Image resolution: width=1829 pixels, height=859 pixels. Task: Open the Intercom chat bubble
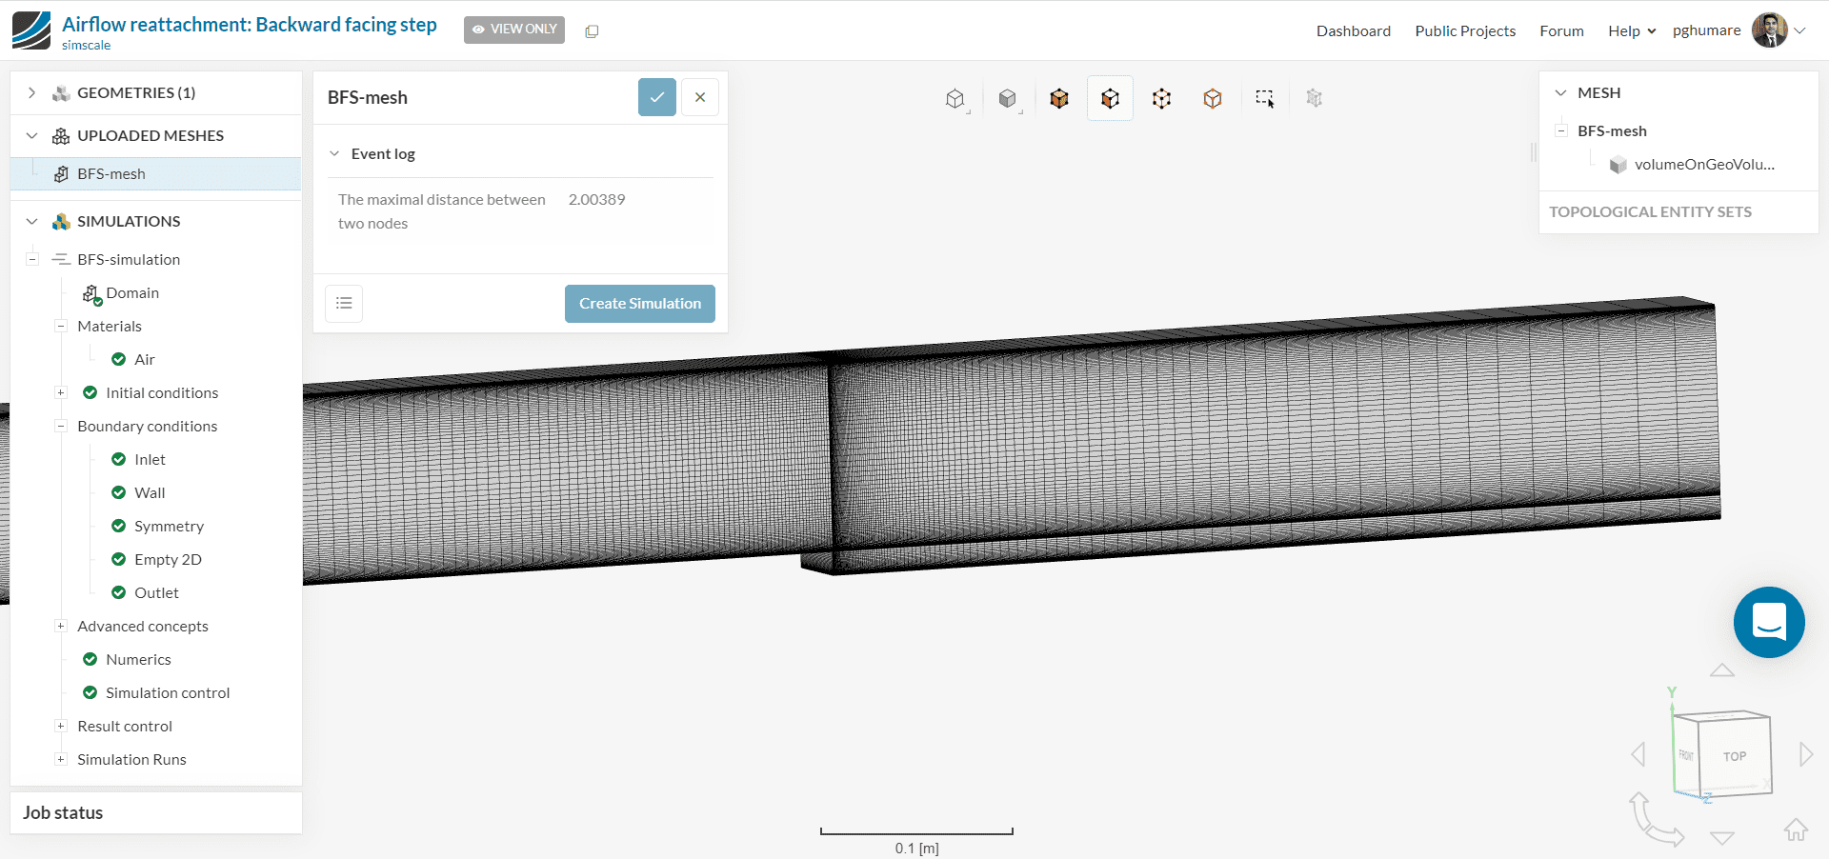[x=1769, y=623]
